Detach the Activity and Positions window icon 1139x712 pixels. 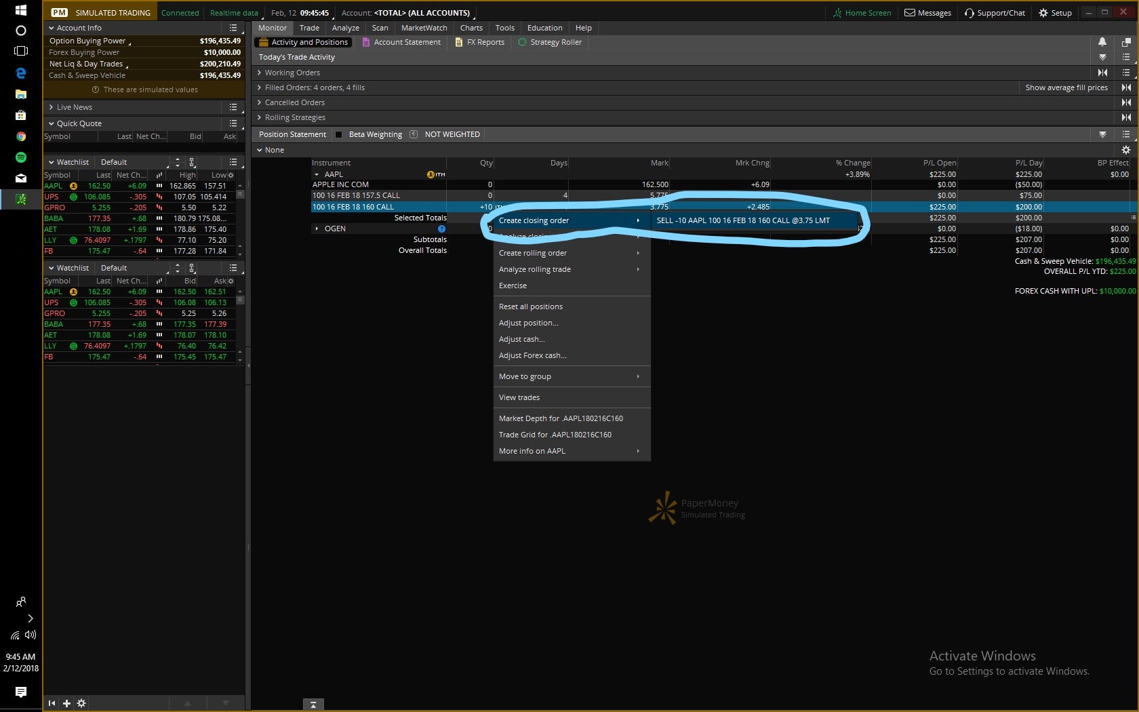coord(1126,42)
